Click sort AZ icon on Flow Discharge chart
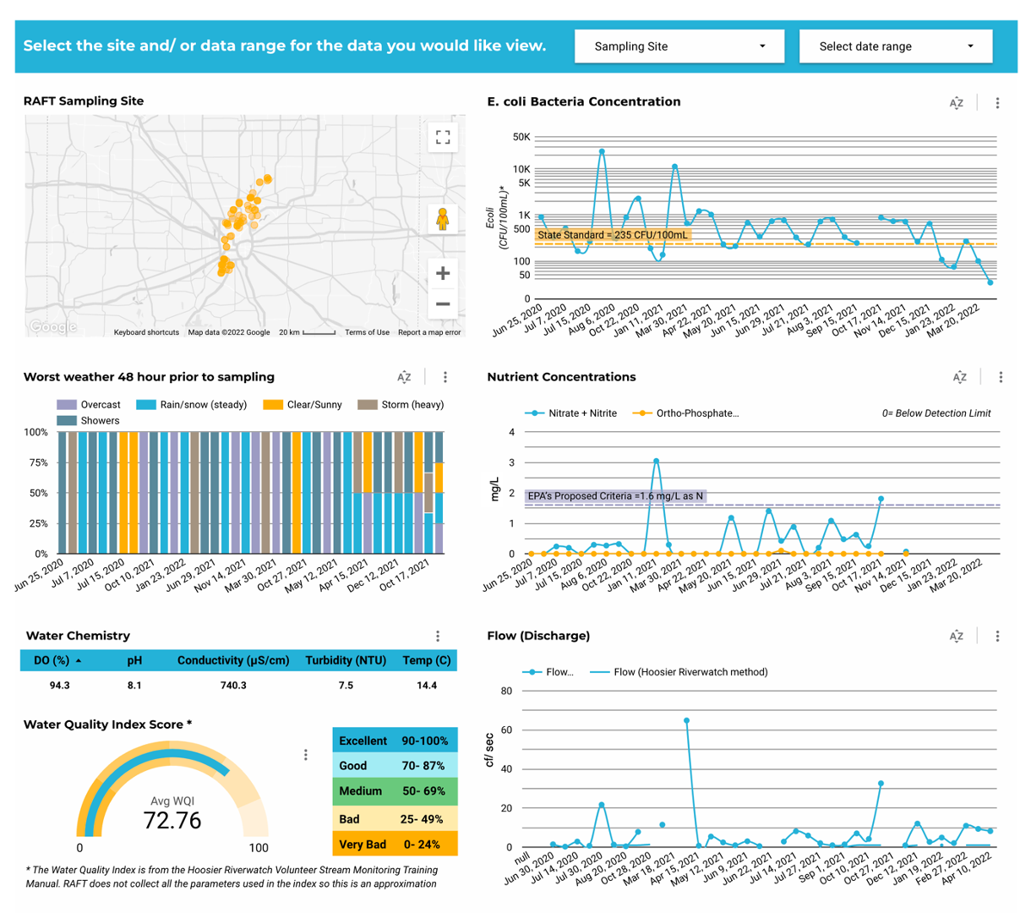This screenshot has height=913, width=1031. click(x=956, y=636)
